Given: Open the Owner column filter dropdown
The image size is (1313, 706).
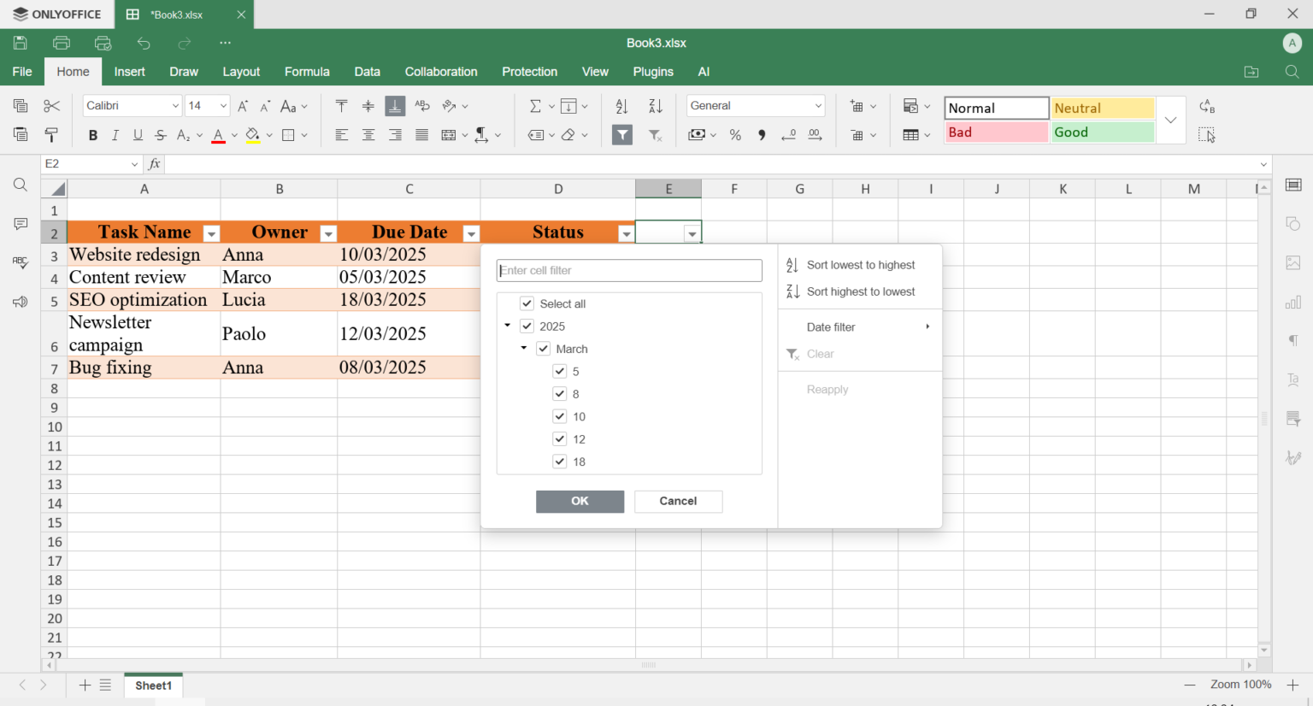Looking at the screenshot, I should [x=328, y=233].
